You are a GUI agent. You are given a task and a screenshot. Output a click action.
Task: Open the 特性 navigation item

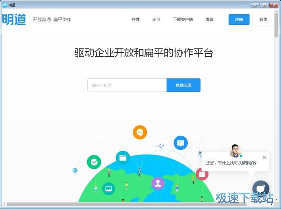tap(136, 19)
